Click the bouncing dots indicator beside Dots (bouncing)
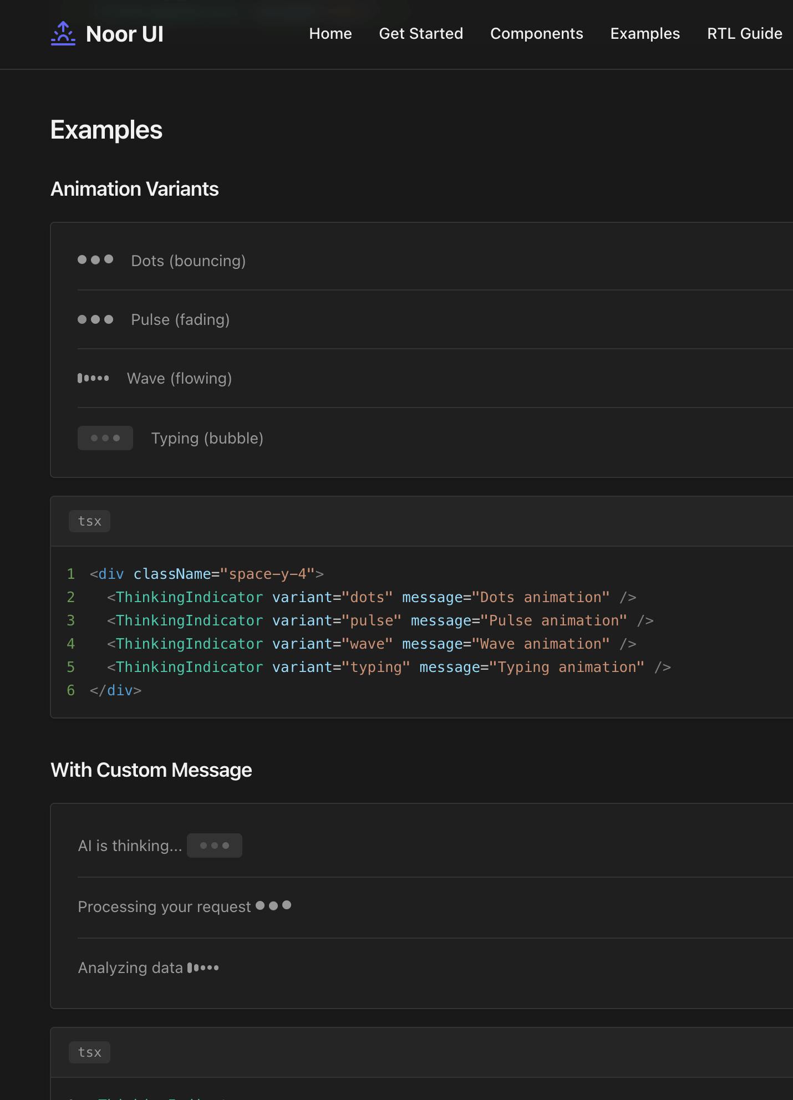 95,259
